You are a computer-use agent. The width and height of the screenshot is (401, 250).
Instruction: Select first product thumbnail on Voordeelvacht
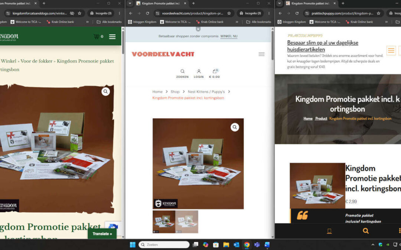(x=164, y=222)
